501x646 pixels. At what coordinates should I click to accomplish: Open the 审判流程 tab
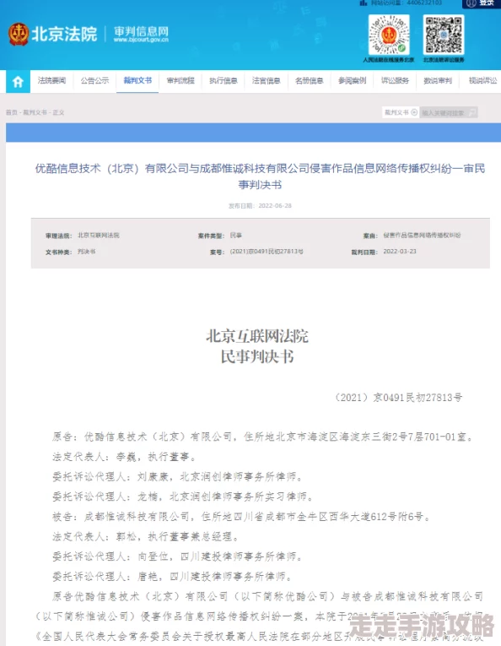pos(180,80)
